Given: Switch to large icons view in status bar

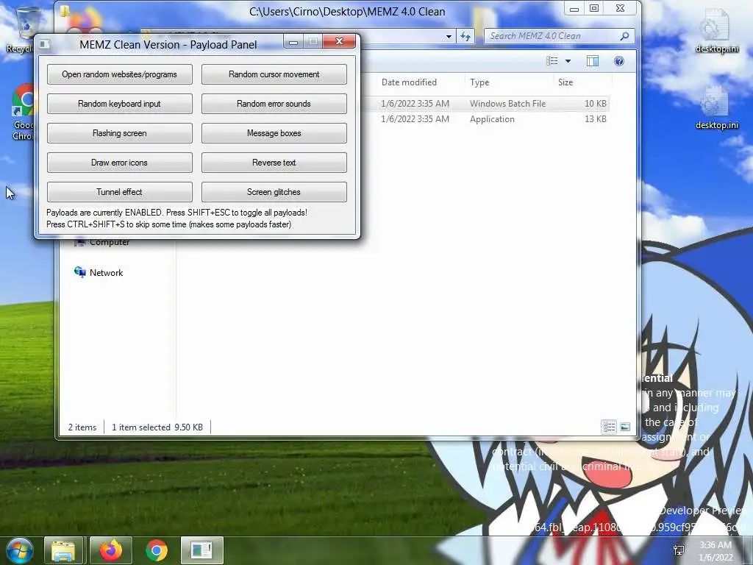Looking at the screenshot, I should coord(625,427).
